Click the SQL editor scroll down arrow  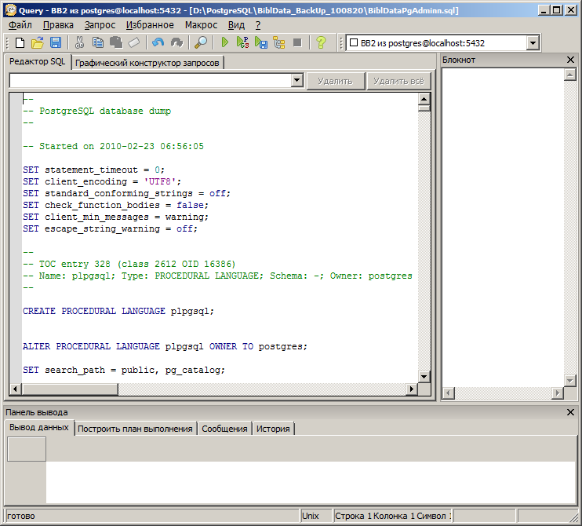424,377
